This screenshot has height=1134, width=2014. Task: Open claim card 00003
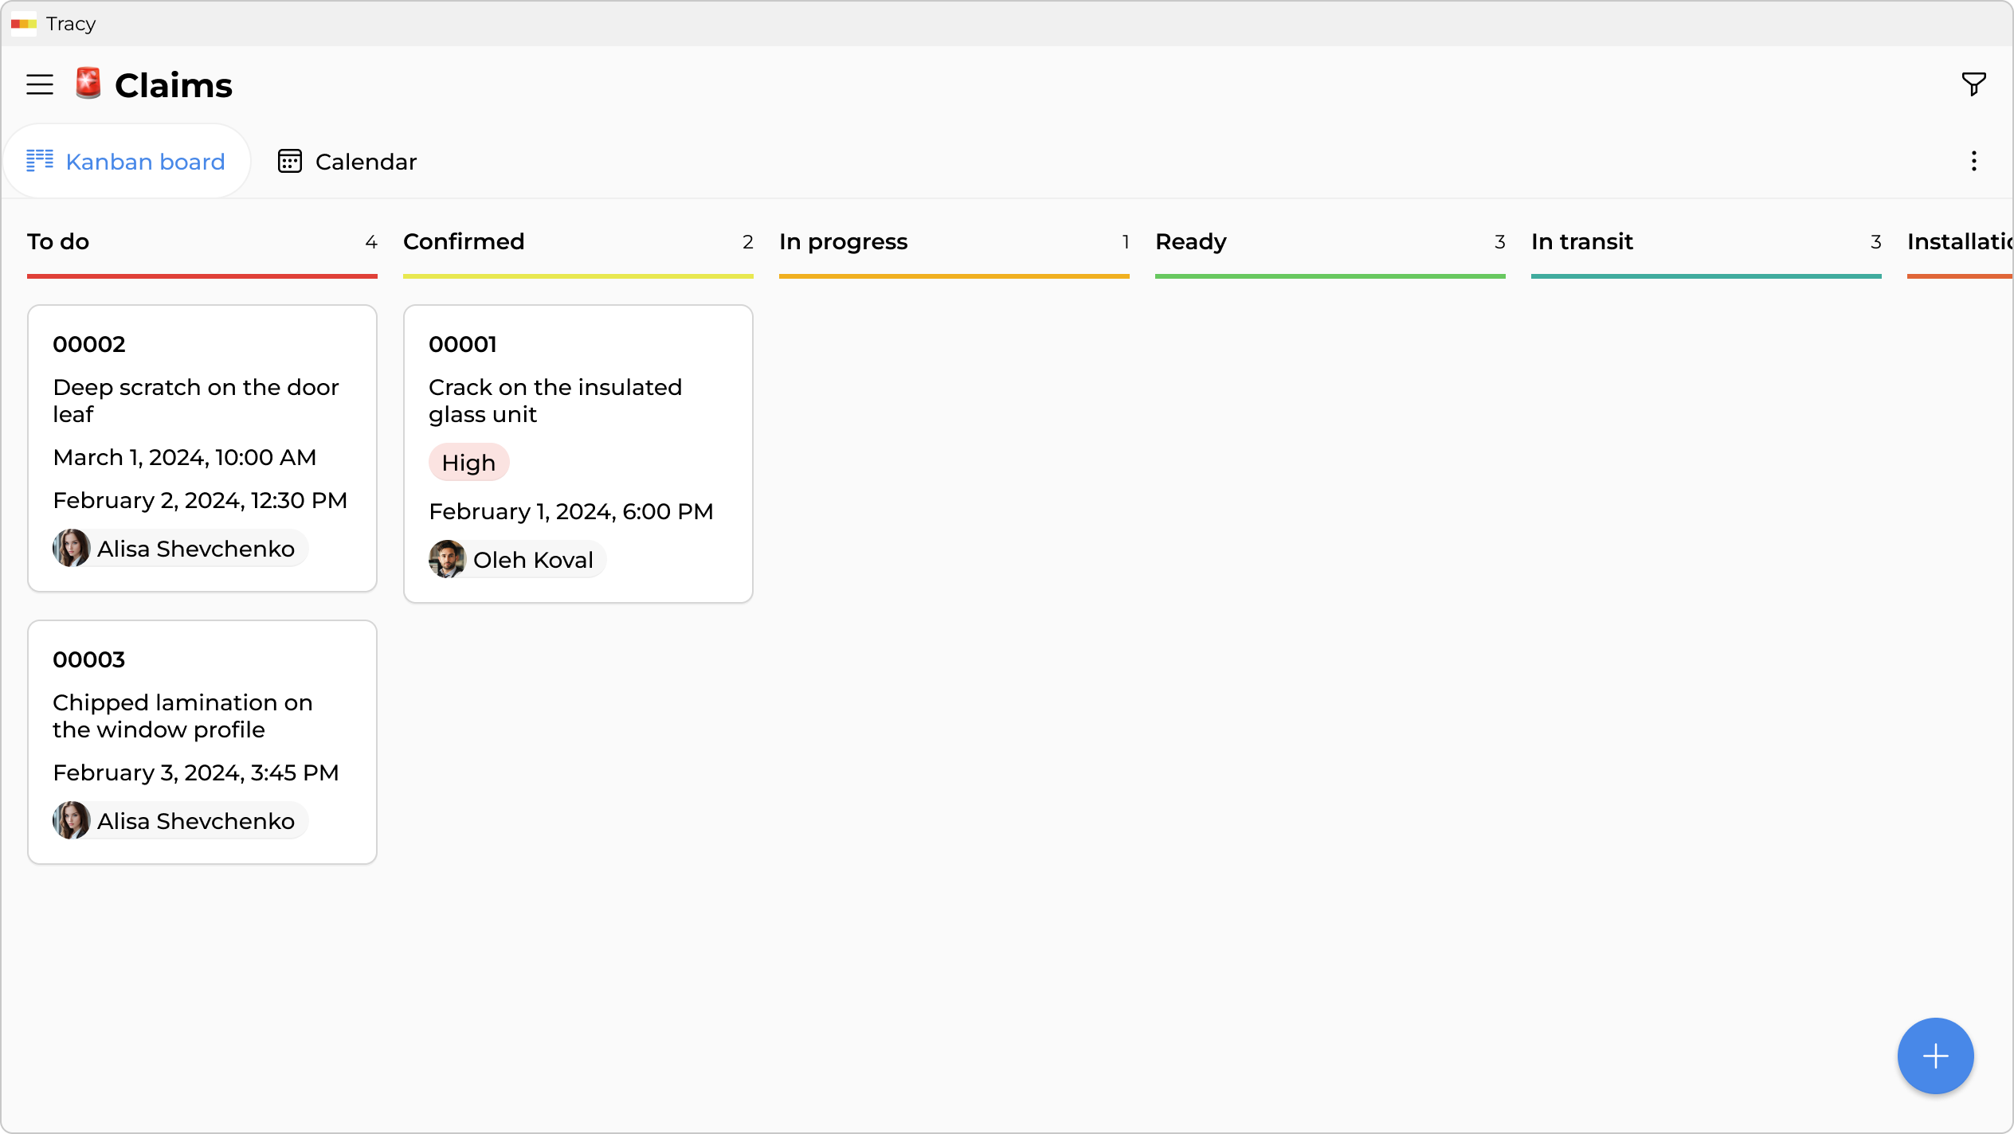(x=202, y=741)
